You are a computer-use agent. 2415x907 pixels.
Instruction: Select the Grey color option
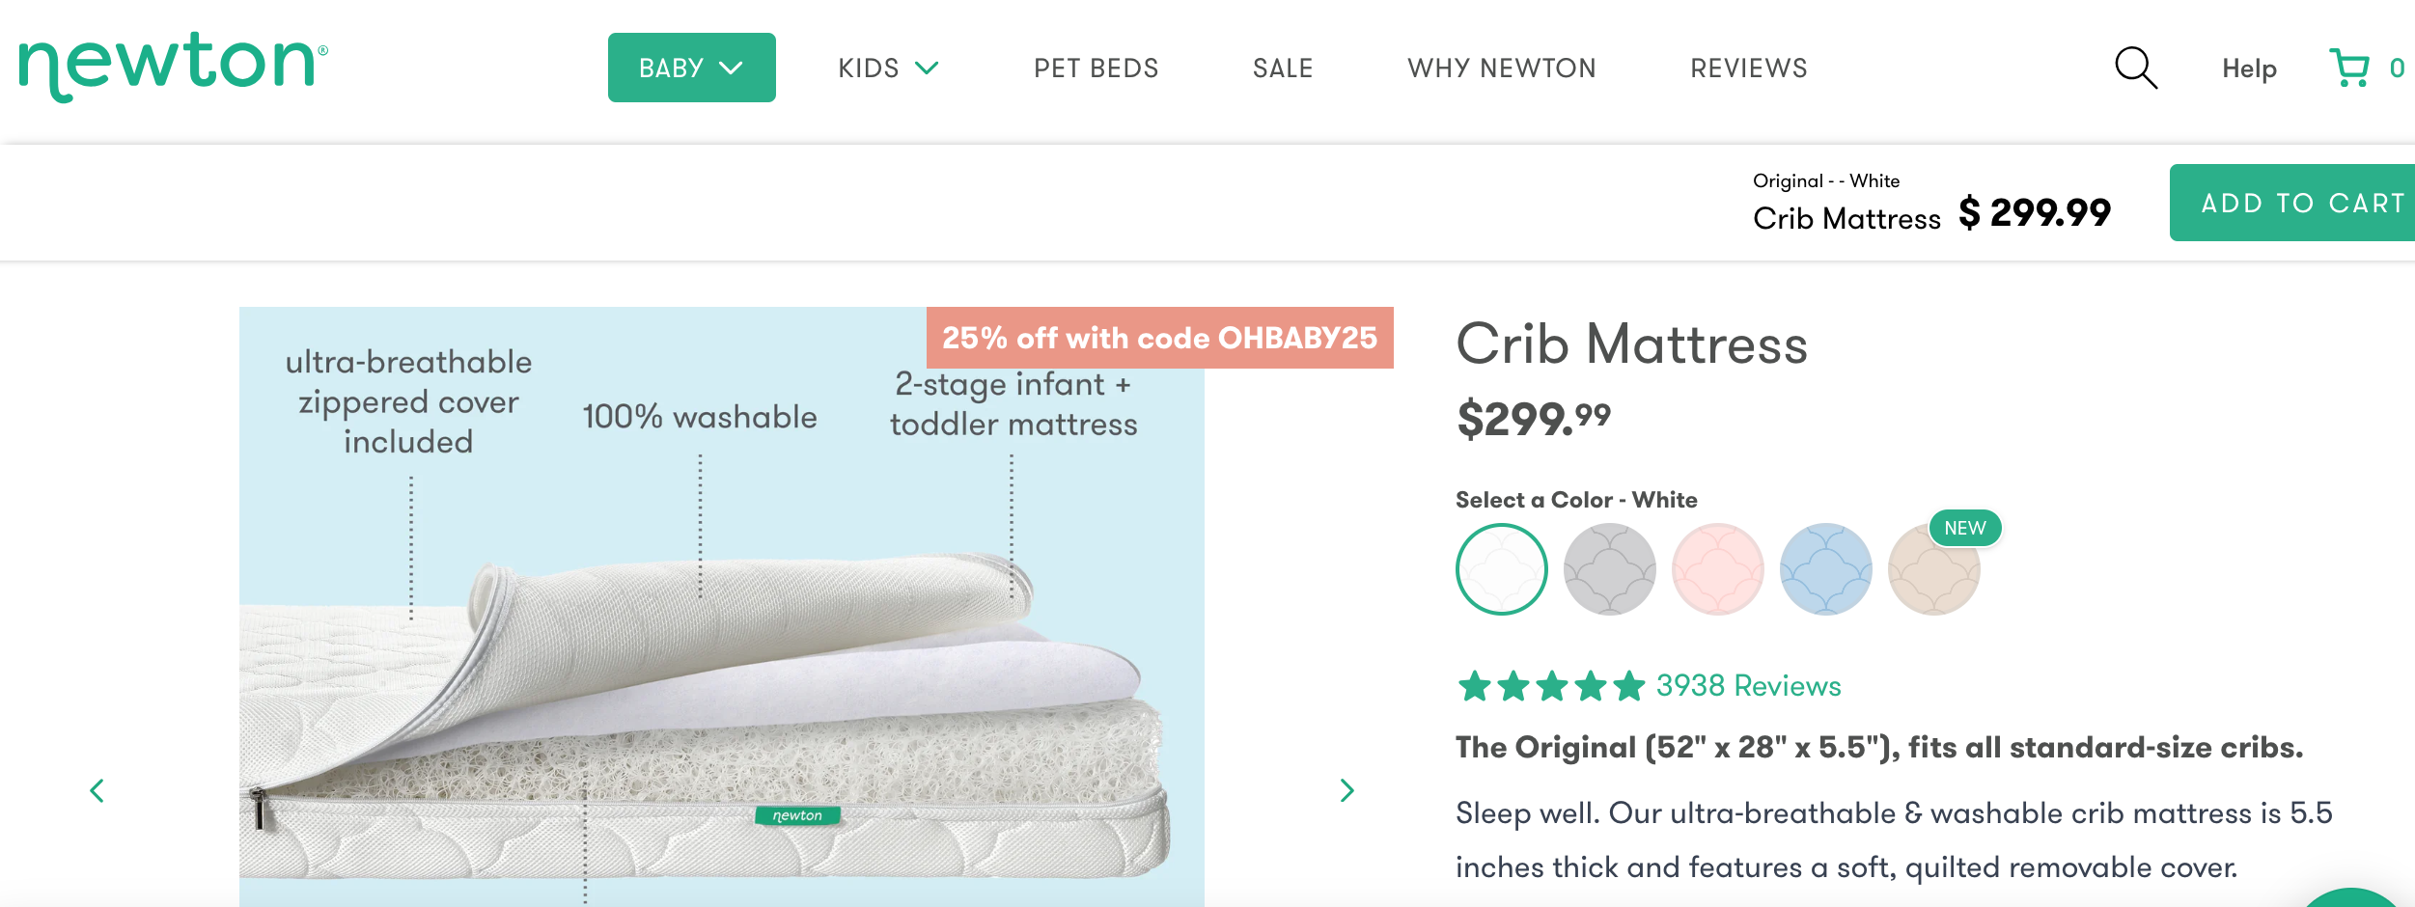coord(1609,569)
